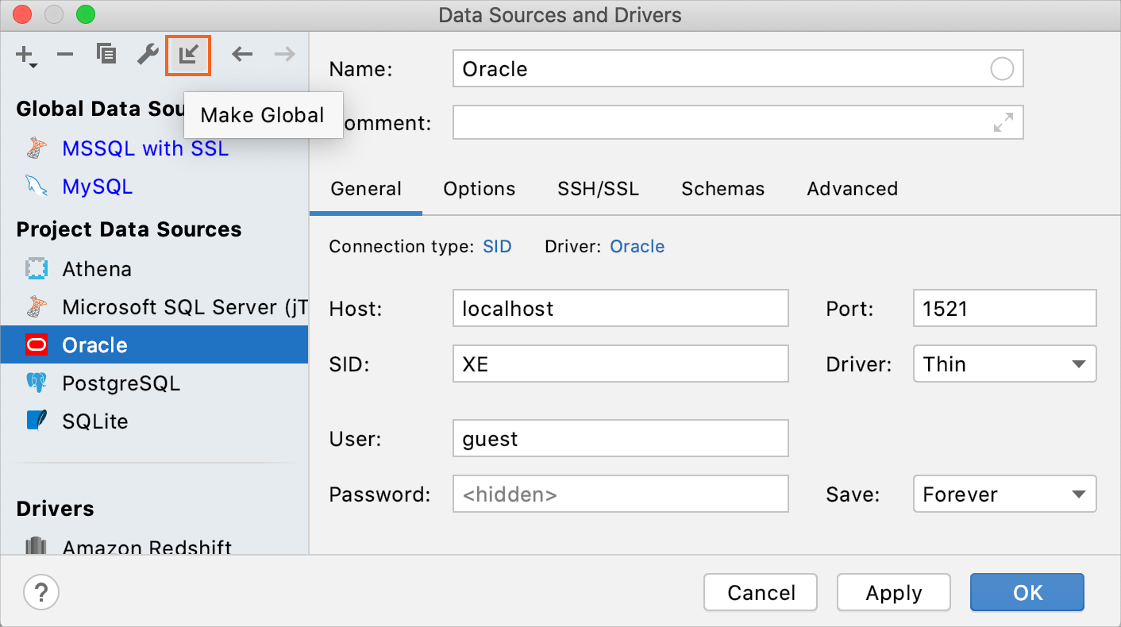Expand the Comment field with the arrow icon
Screen dimensions: 1121x627
1002,122
